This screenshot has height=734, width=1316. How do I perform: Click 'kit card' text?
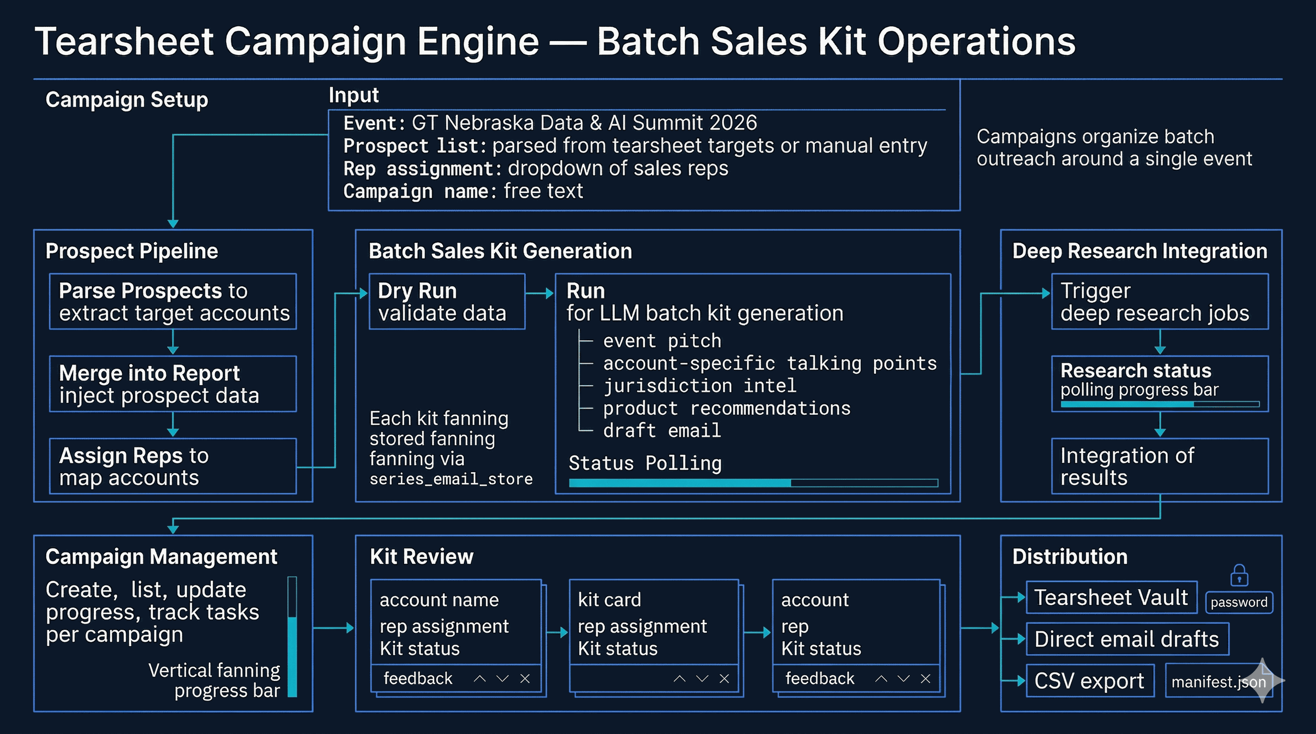click(x=609, y=600)
